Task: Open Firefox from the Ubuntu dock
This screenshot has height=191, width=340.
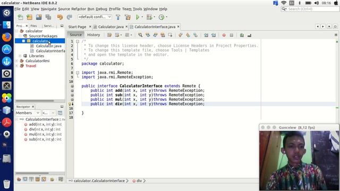Action: (6, 37)
